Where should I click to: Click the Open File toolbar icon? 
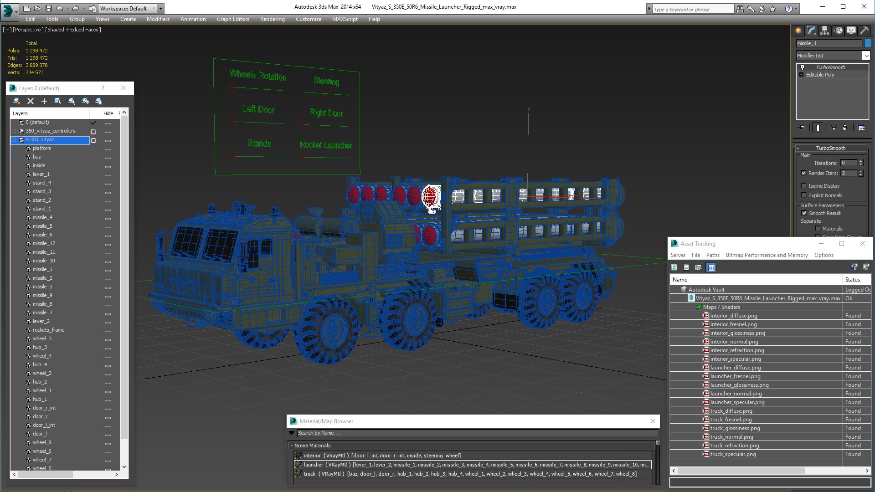(38, 8)
